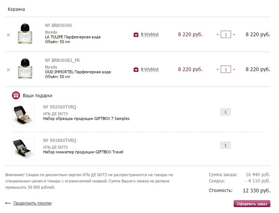
Task: Increase OUD IMMORTEL quantity with right arrow
Action: click(x=234, y=69)
